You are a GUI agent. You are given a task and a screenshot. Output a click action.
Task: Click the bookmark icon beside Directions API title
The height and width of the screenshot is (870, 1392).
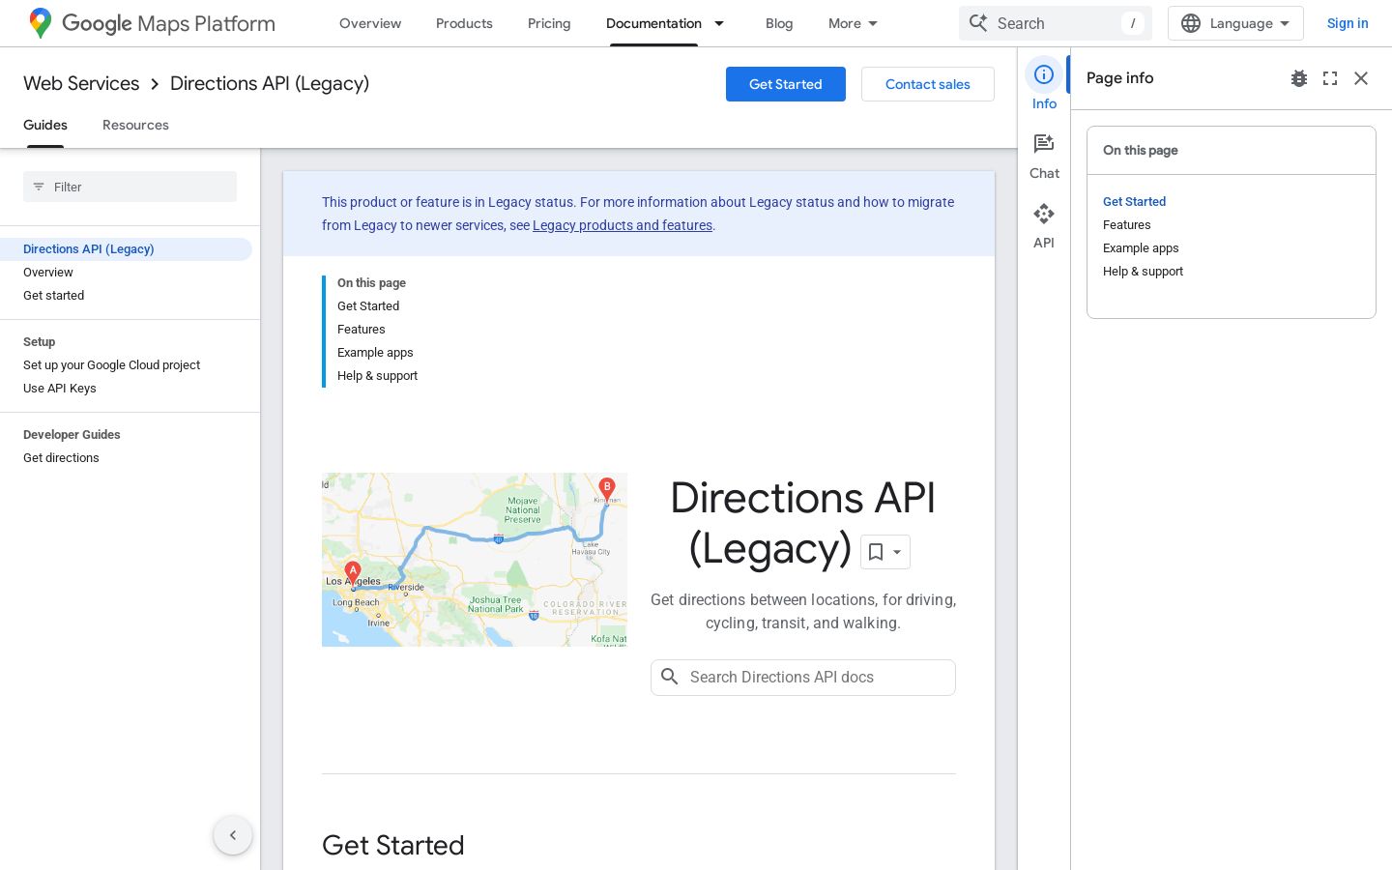pyautogui.click(x=876, y=552)
